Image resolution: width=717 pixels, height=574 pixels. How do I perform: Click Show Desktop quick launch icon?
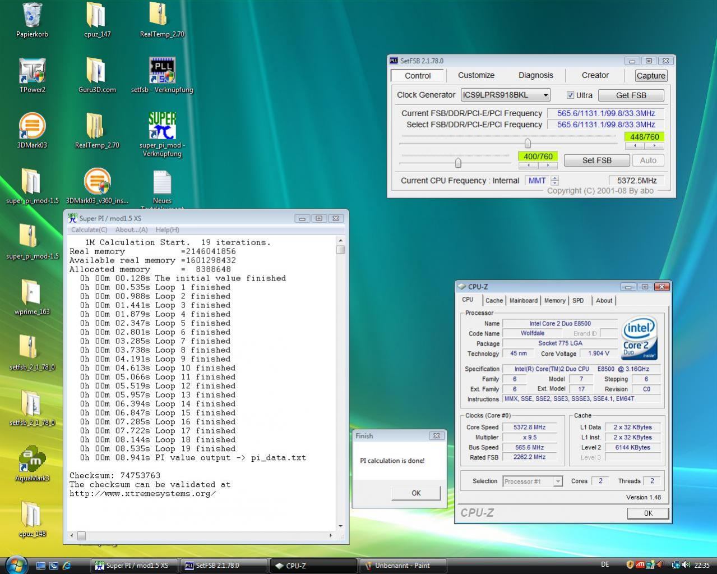click(40, 566)
